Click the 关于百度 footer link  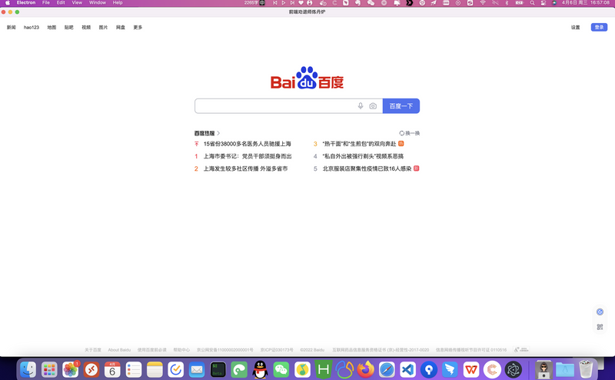(x=93, y=350)
